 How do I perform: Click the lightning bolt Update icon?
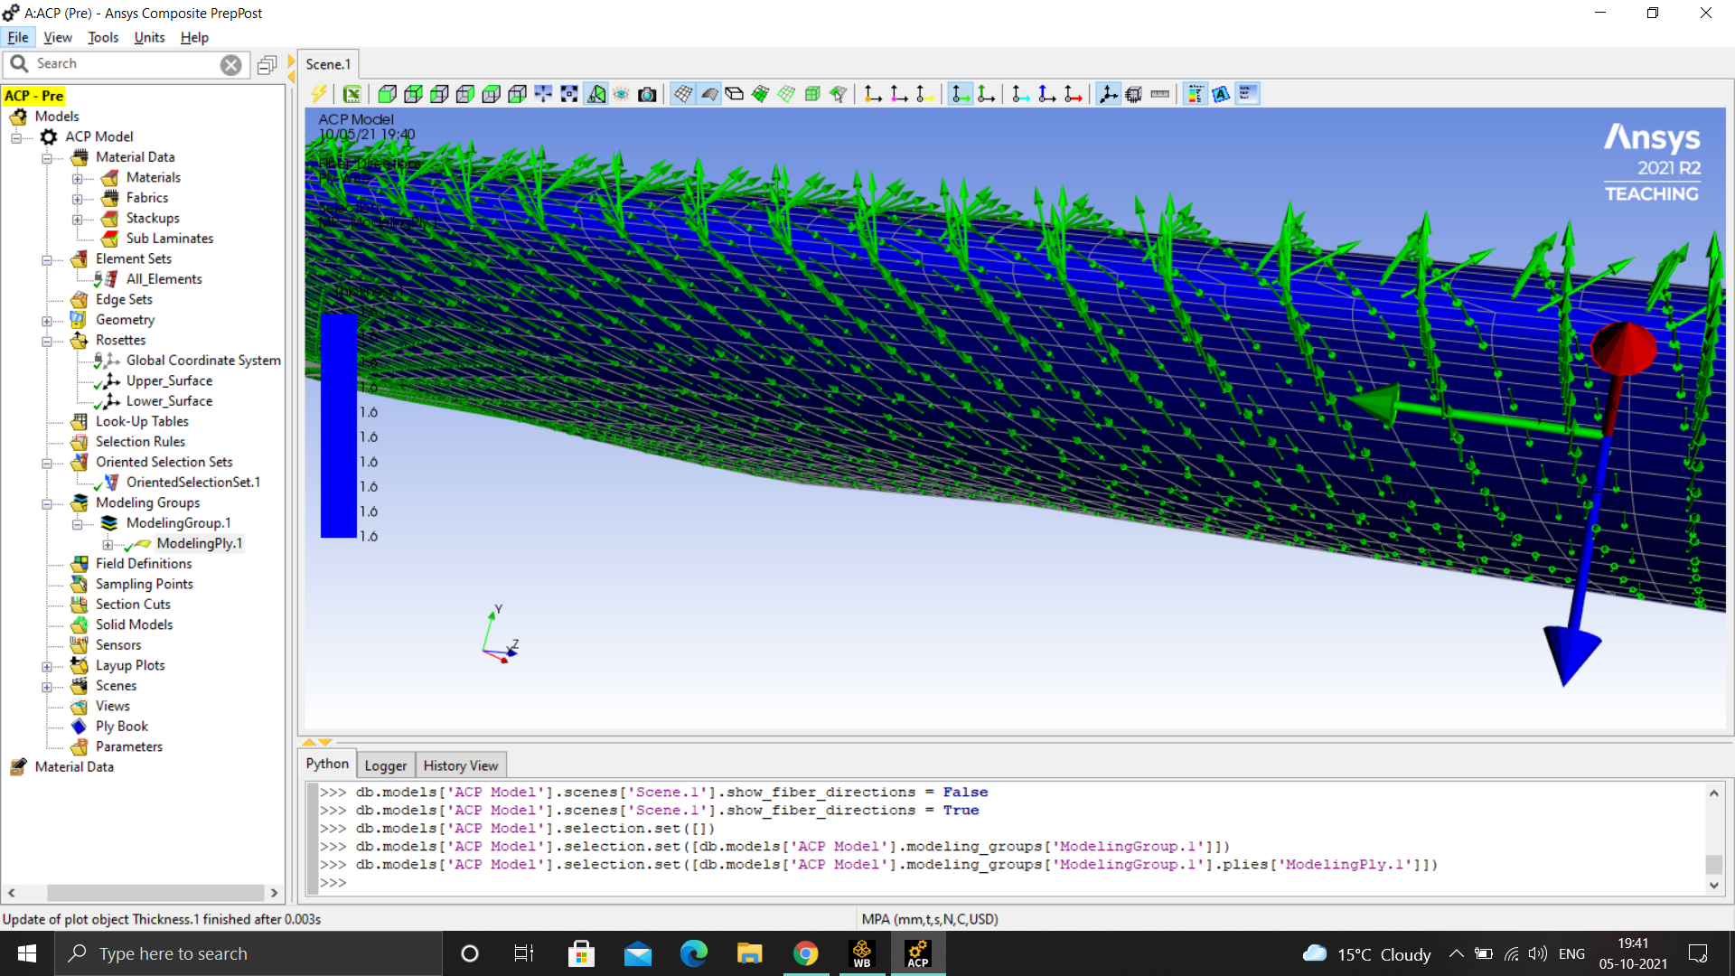tap(319, 94)
